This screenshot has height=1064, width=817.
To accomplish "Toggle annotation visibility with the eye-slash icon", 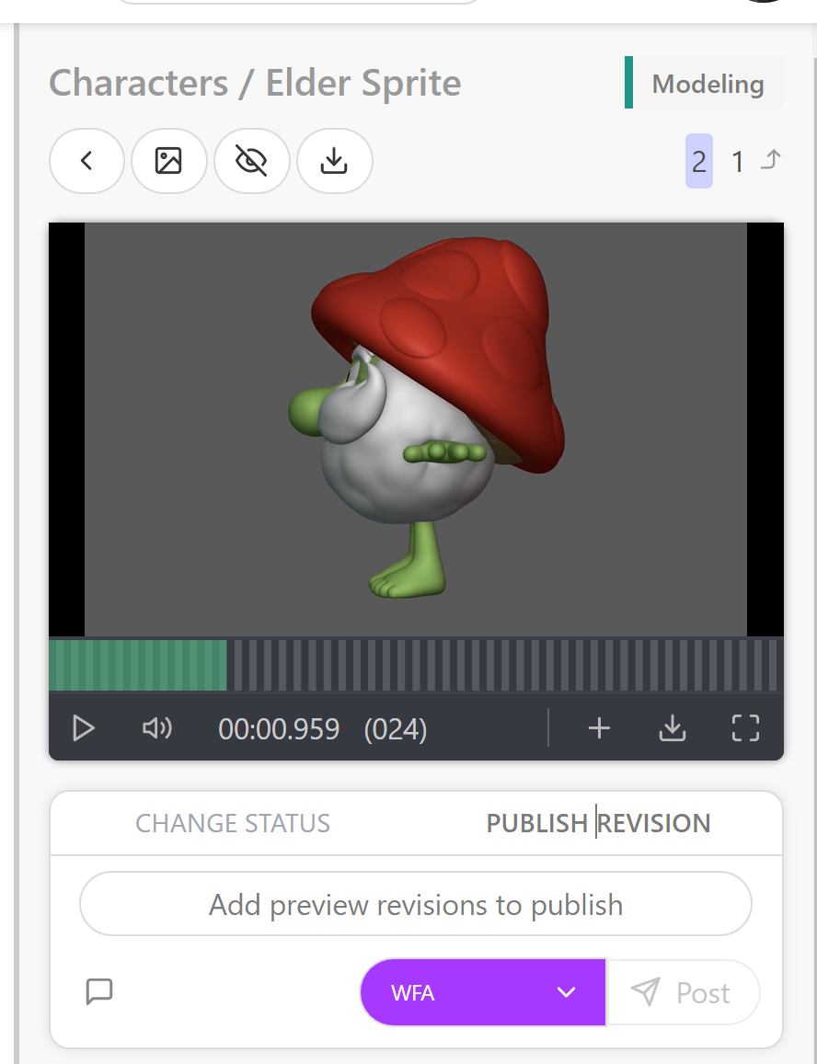I will point(252,161).
